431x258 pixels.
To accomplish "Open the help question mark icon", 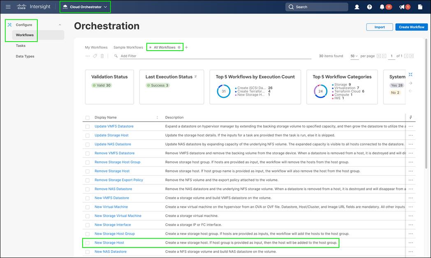I will point(369,7).
